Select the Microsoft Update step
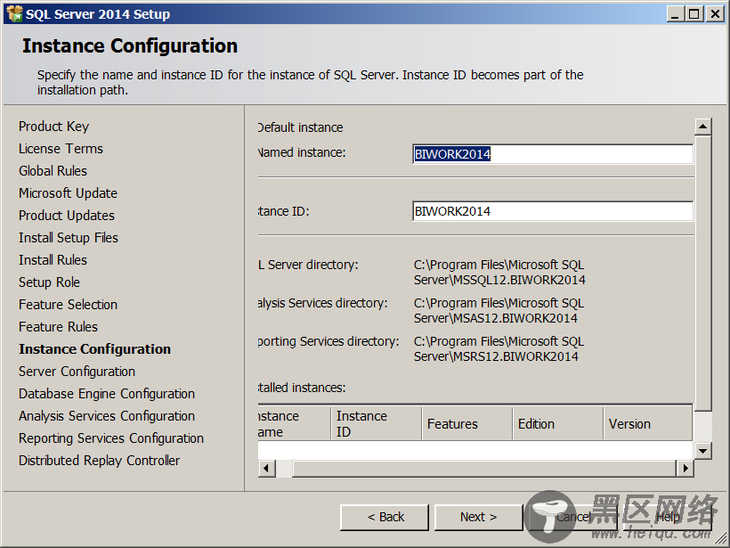The image size is (730, 548). coord(68,193)
